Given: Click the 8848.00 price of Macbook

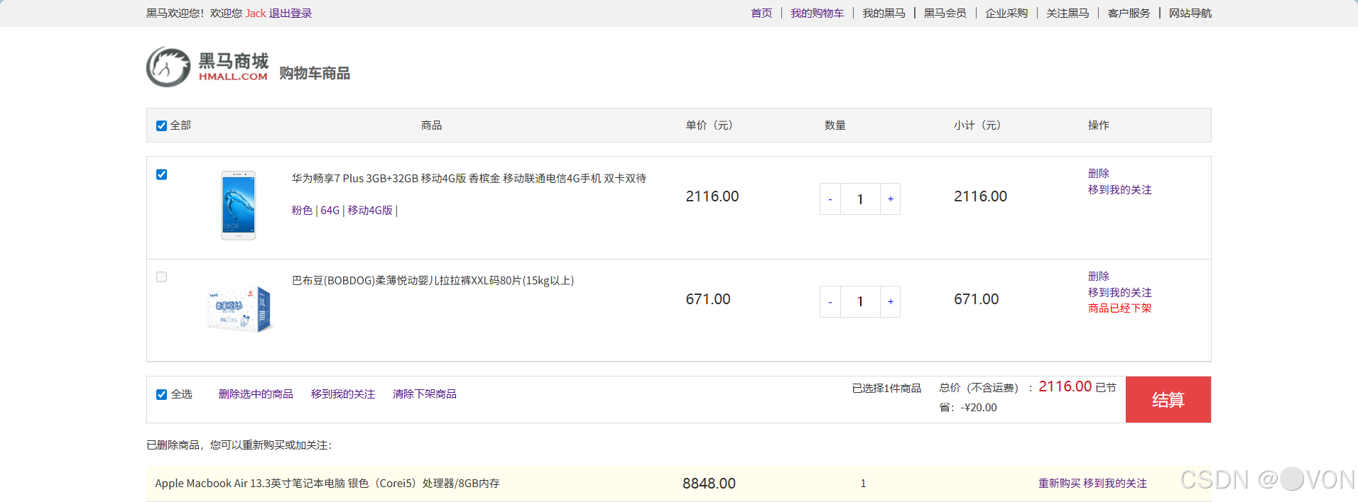Looking at the screenshot, I should point(709,484).
